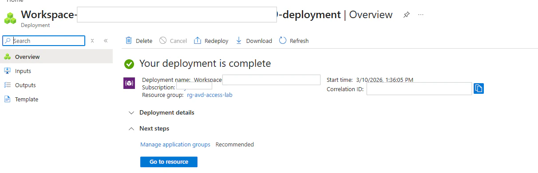Click the purple deployment resource icon
Image resolution: width=538 pixels, height=173 pixels.
pos(129,83)
